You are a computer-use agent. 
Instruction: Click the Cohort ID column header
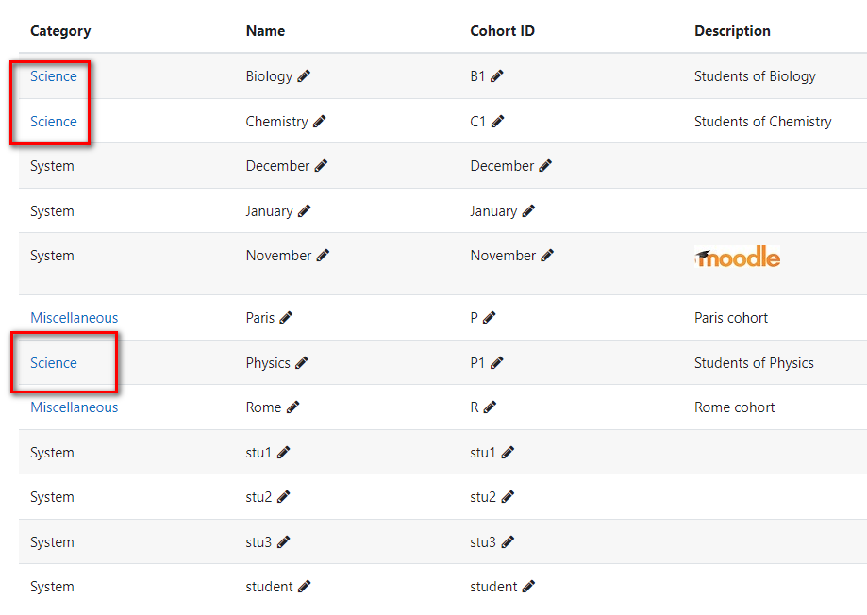502,31
